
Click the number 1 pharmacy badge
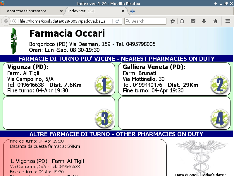pyautogui.click(x=104, y=85)
